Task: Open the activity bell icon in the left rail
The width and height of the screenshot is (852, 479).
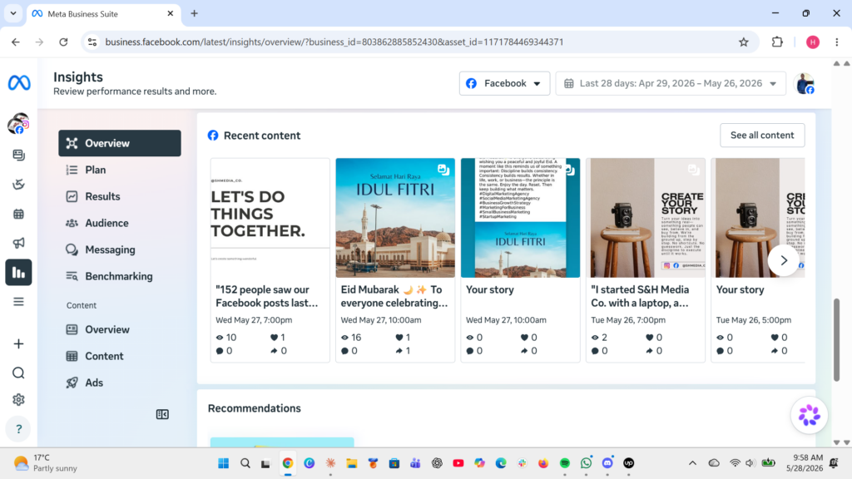Action: click(x=18, y=185)
